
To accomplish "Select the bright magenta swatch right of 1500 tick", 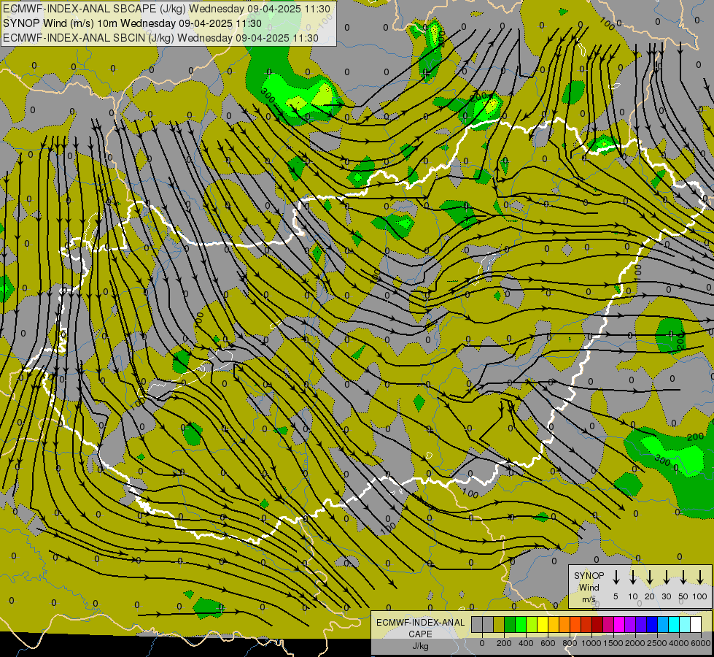I will point(619,625).
